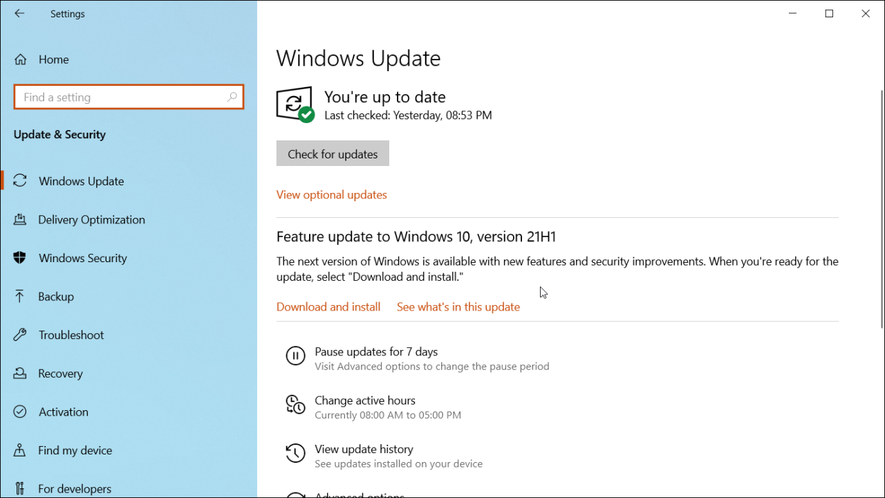Focus the Find a setting search box
Screen dimensions: 885x498
[x=129, y=98]
